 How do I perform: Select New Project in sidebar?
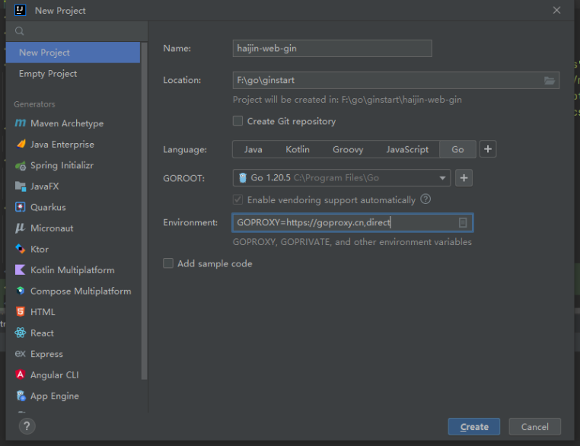click(73, 53)
